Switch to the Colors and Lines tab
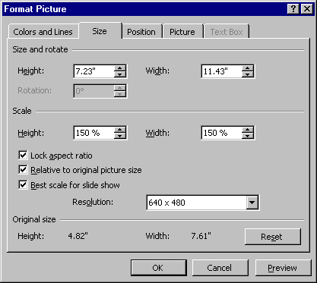317x283 pixels. (x=43, y=32)
